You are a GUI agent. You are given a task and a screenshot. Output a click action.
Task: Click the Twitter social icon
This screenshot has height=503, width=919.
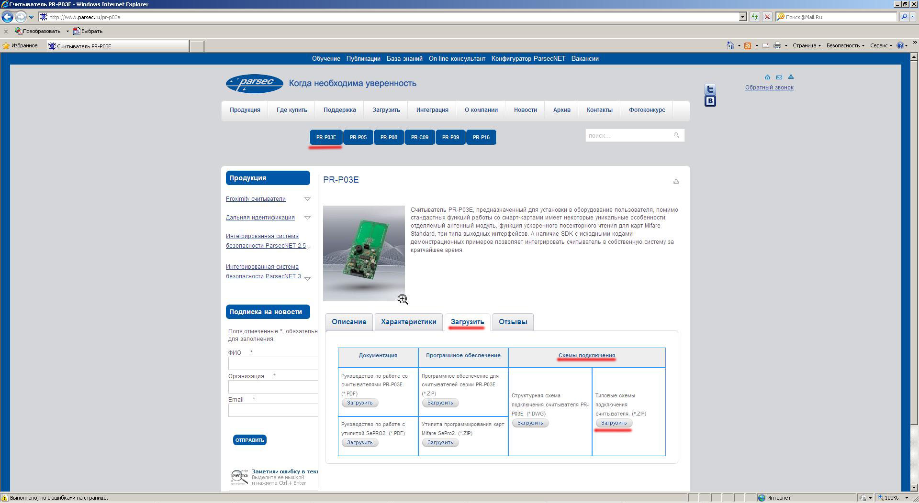(710, 89)
